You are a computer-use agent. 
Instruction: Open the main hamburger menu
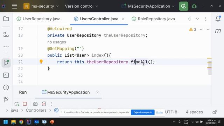(x=14, y=6)
